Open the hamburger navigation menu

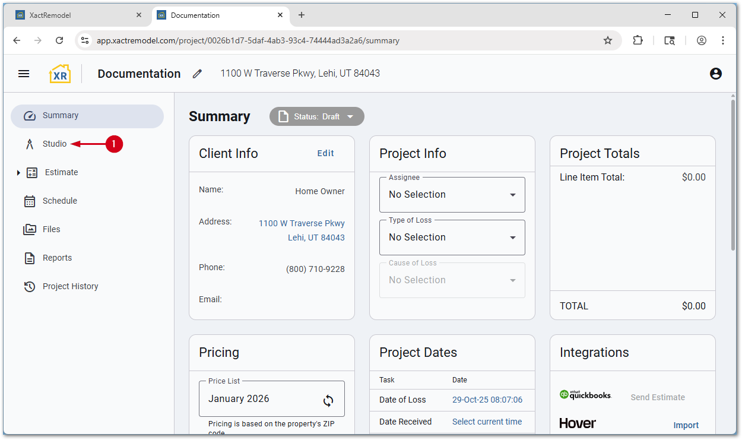[24, 74]
